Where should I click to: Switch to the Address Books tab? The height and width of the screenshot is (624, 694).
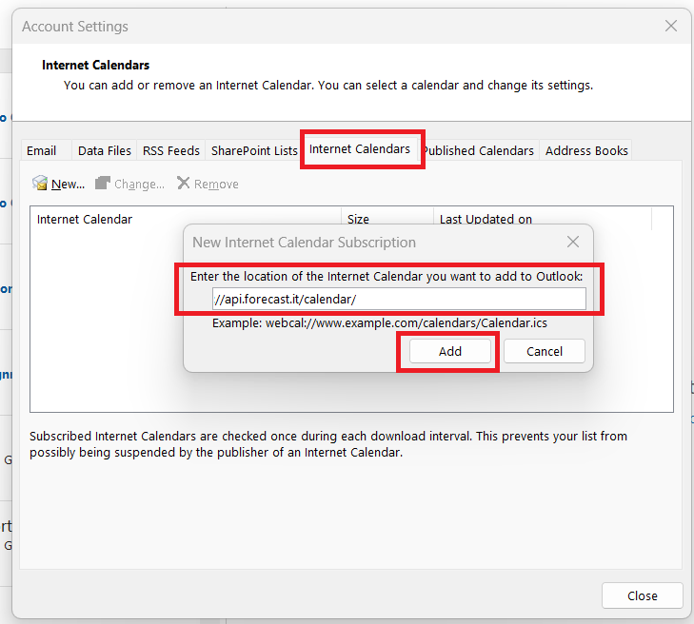tap(586, 151)
